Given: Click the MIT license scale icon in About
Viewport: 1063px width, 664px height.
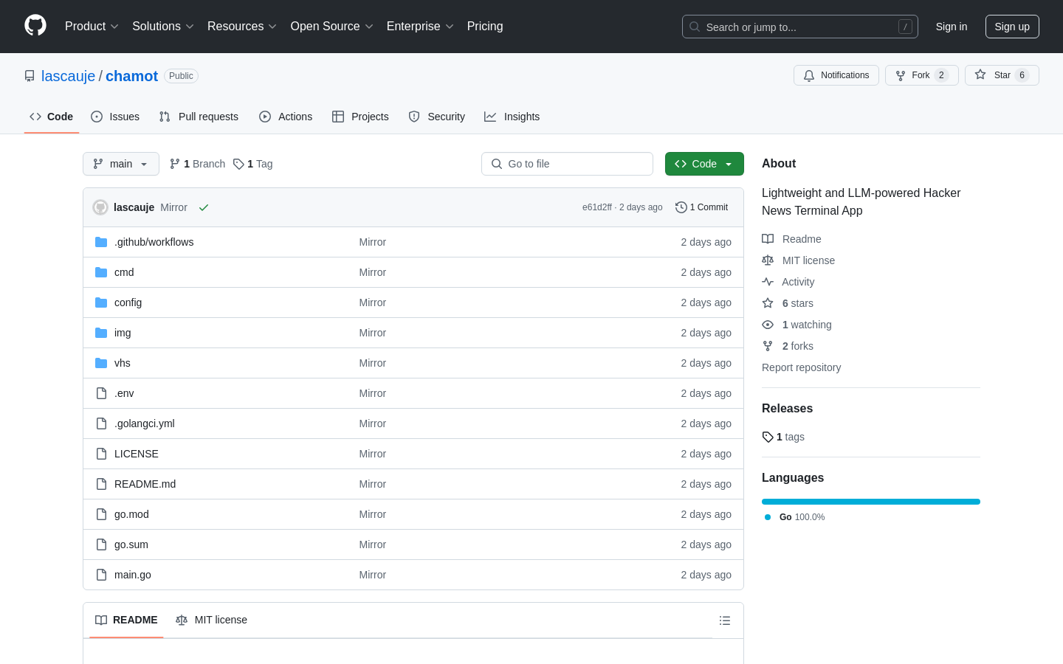Looking at the screenshot, I should 768,260.
